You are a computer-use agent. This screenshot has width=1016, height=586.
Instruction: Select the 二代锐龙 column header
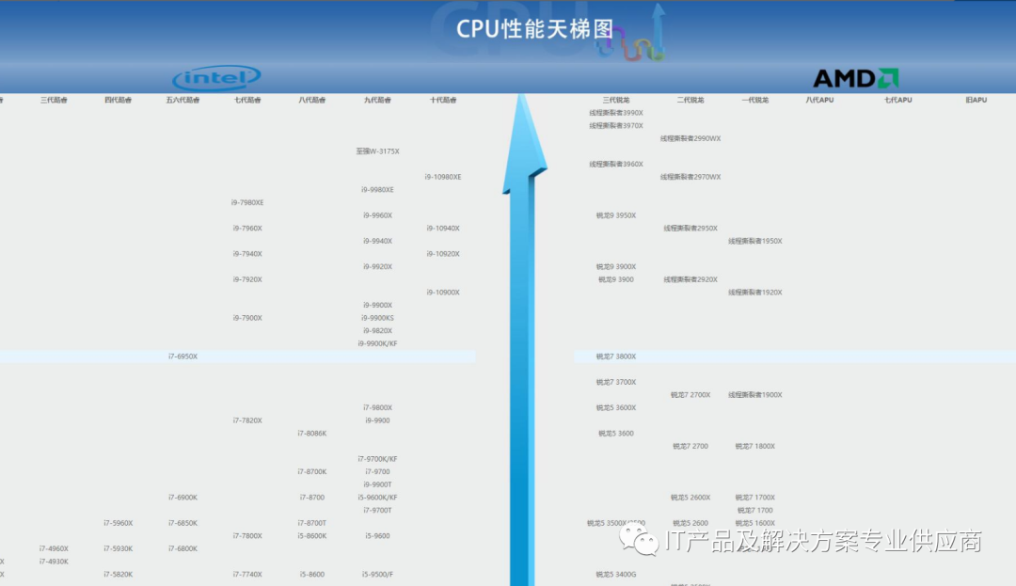(691, 100)
